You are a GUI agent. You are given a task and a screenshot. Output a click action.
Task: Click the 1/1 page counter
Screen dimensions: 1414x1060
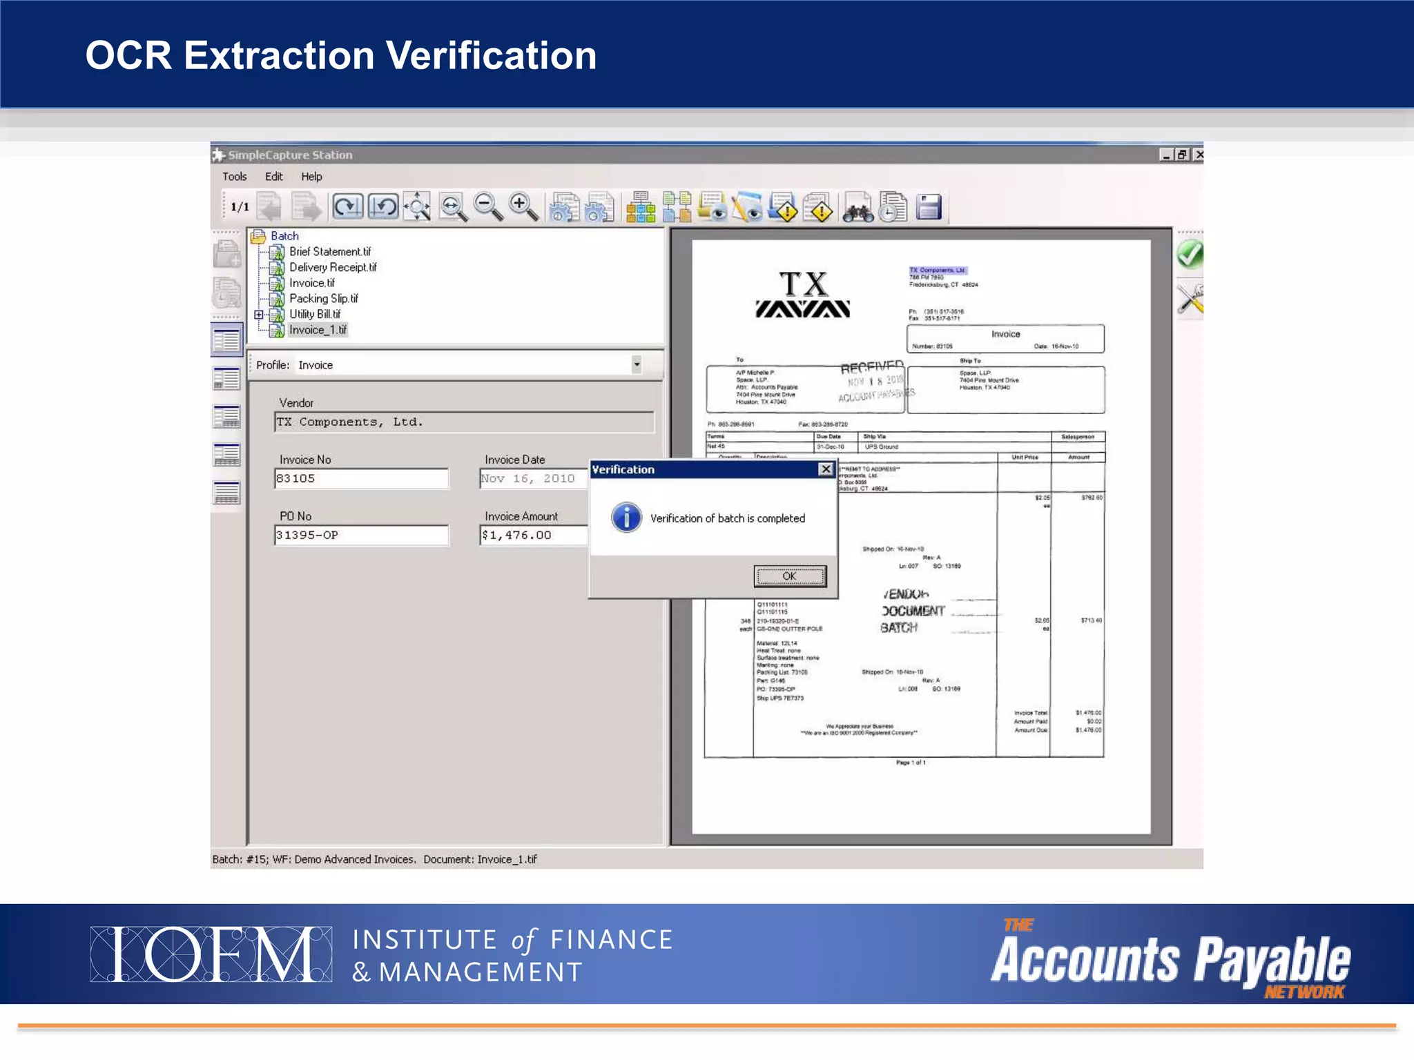[240, 207]
